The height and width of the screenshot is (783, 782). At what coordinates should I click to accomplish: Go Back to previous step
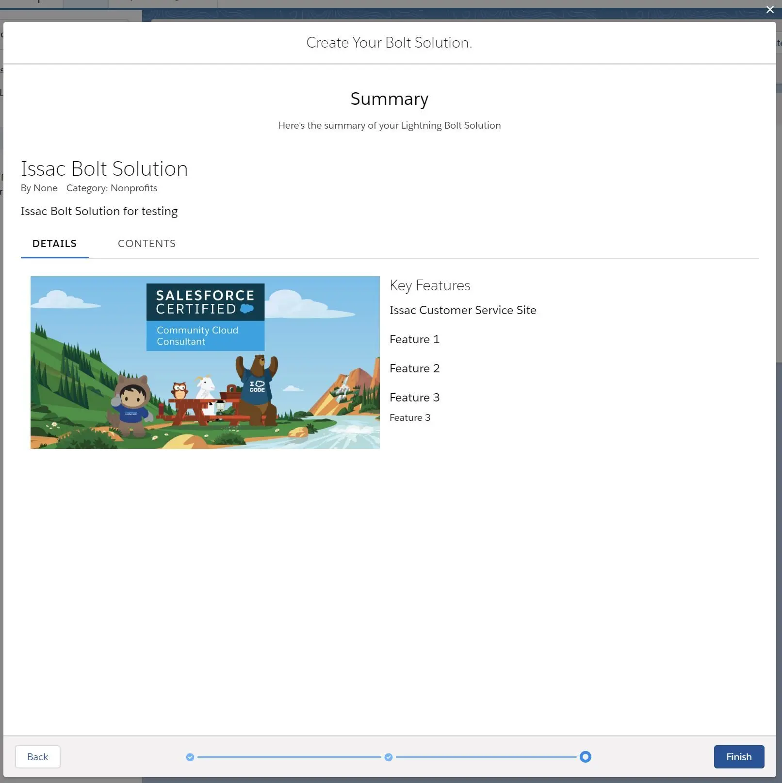(38, 757)
